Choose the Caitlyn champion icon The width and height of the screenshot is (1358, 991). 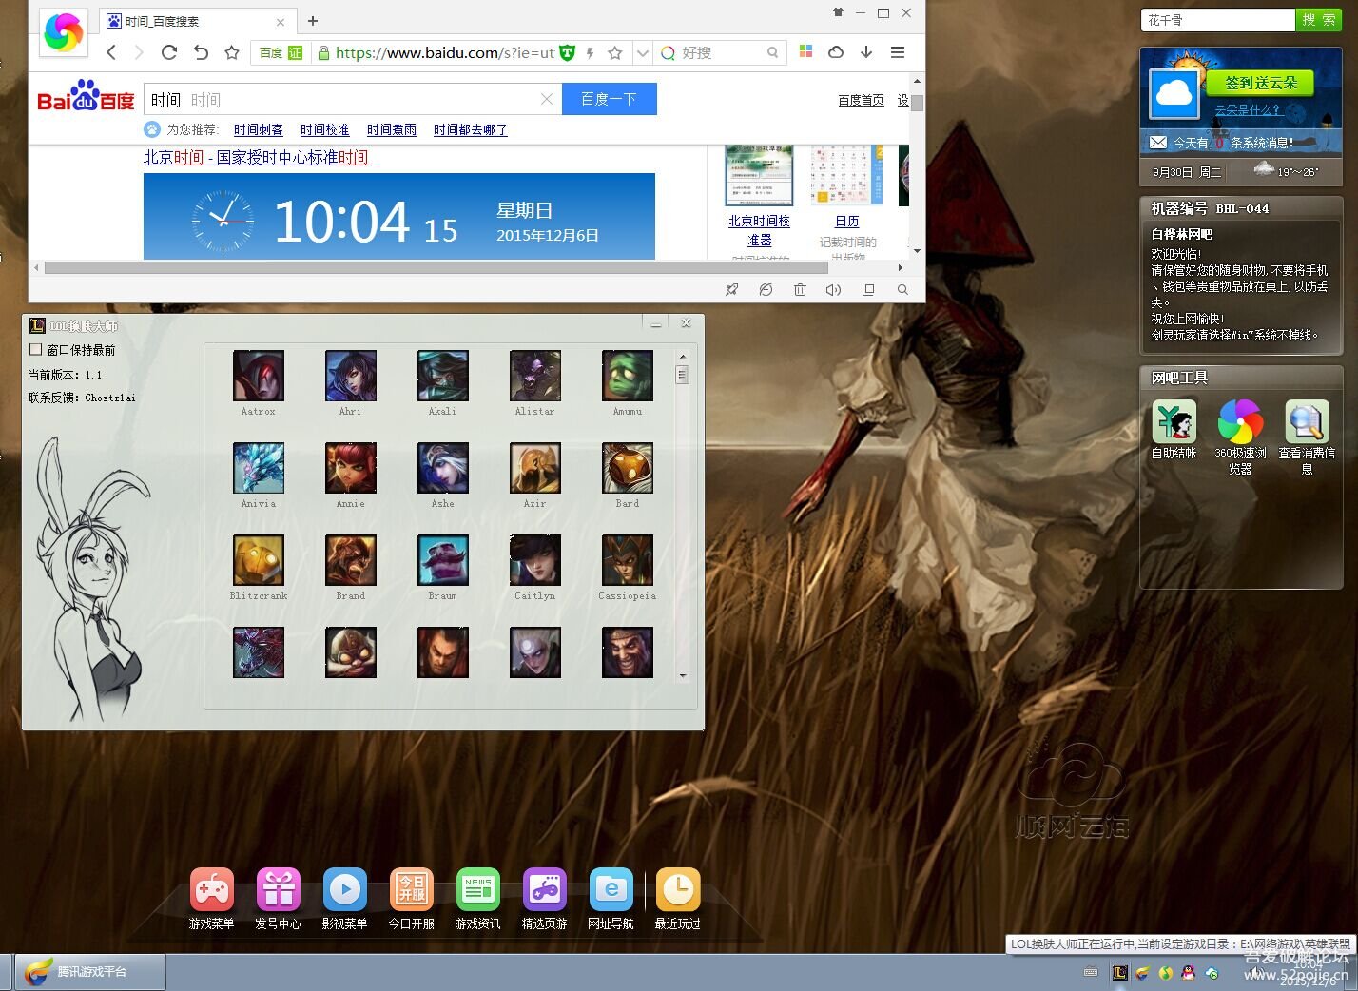[x=535, y=560]
